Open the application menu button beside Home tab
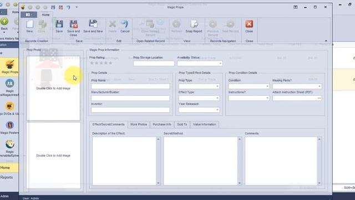This screenshot has height=200, width=355. (x=29, y=15)
